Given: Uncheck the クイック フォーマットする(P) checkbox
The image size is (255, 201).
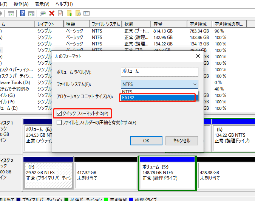Looking at the screenshot, I should 59,113.
